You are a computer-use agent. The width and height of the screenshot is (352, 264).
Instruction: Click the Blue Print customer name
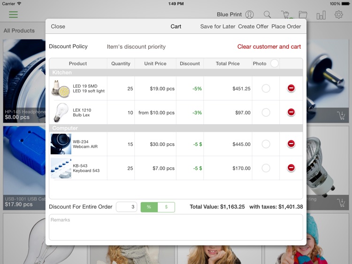[x=229, y=15]
